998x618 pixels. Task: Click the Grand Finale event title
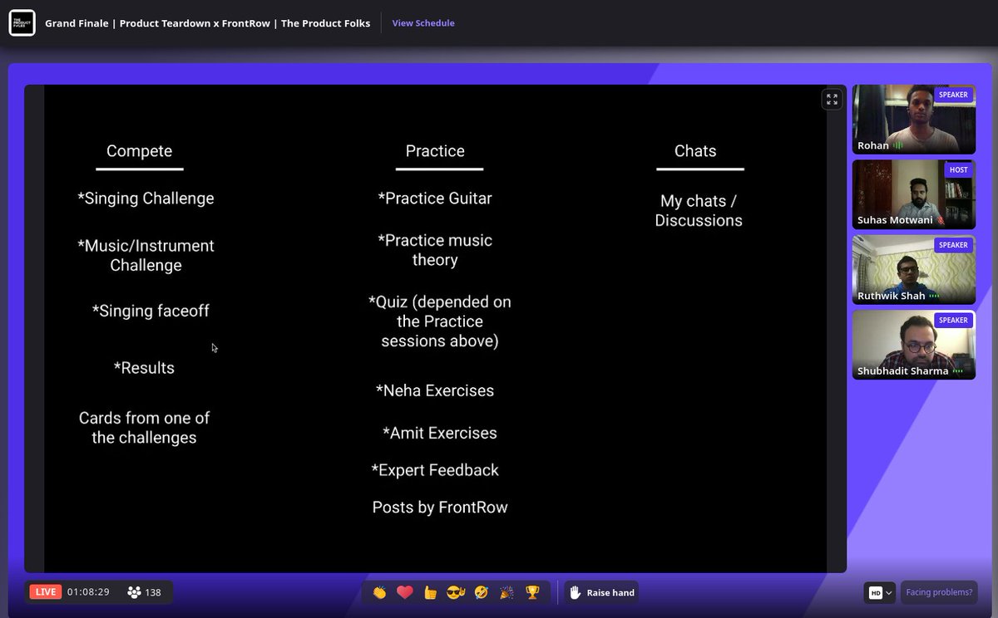coord(208,23)
